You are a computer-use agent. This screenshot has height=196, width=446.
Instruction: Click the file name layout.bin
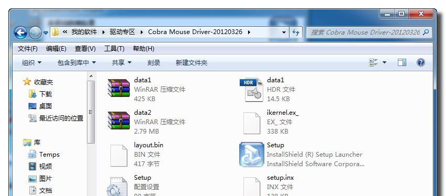tap(149, 145)
